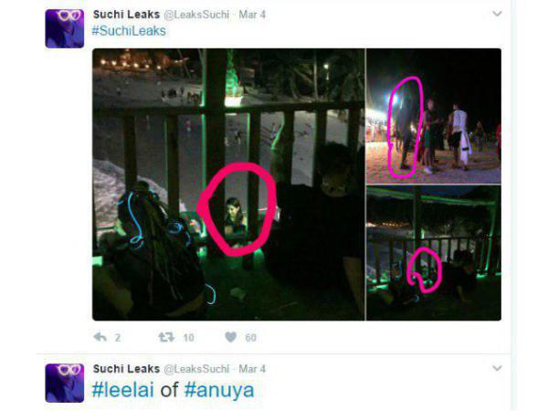View the top-right beach crowd photo
The width and height of the screenshot is (548, 411).
(x=434, y=116)
